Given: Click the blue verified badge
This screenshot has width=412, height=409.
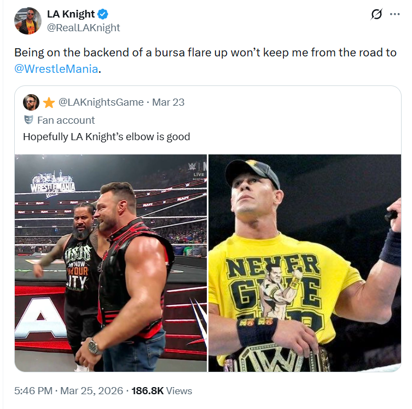Looking at the screenshot, I should [103, 14].
